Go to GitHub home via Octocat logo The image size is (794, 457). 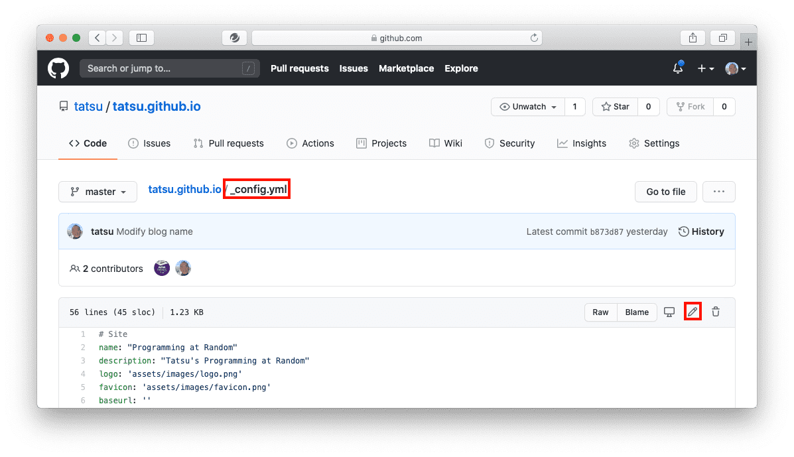pyautogui.click(x=58, y=68)
